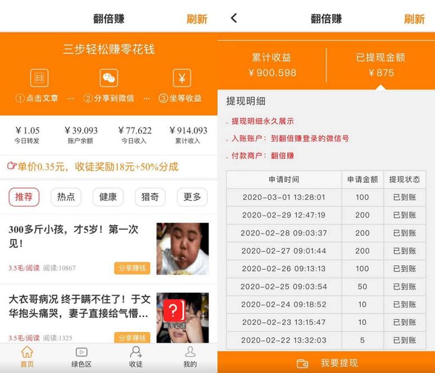The image size is (435, 373).
Task: Open the 大衣哥 article thumbnail
Action: 183,318
